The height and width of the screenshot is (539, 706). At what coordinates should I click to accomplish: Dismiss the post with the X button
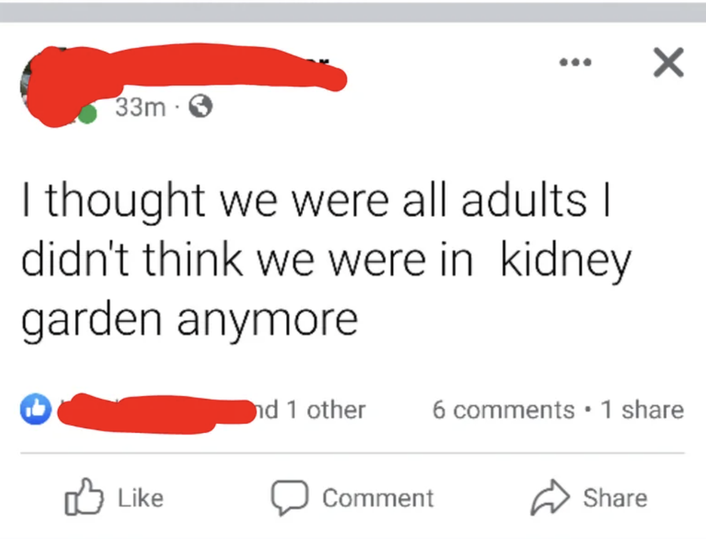(668, 62)
